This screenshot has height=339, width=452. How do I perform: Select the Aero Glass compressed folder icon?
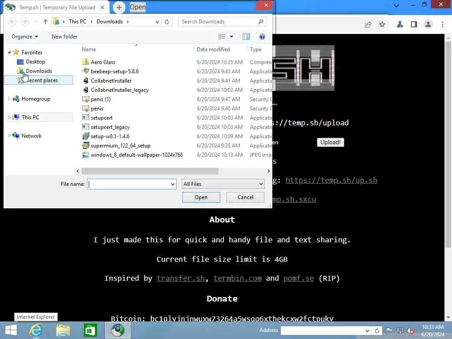[85, 62]
